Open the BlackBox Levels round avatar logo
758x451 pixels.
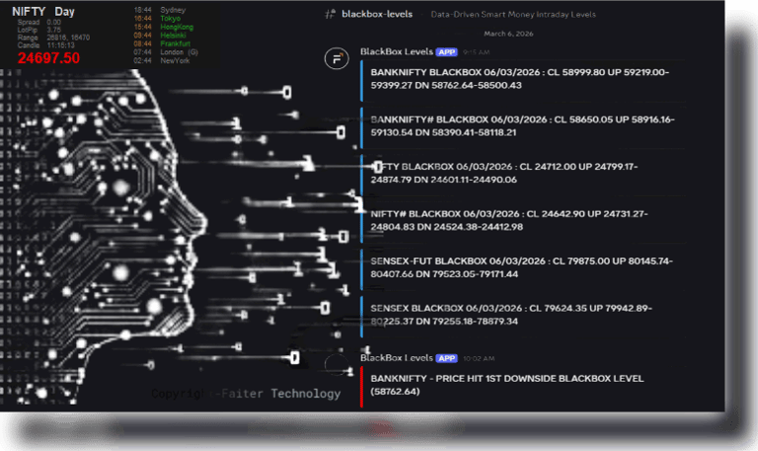(337, 59)
